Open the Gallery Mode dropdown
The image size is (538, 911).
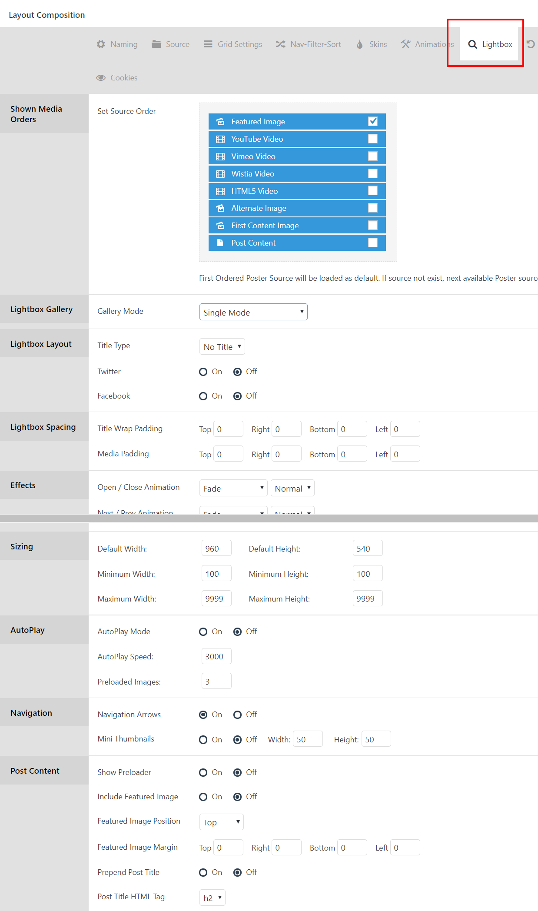253,312
